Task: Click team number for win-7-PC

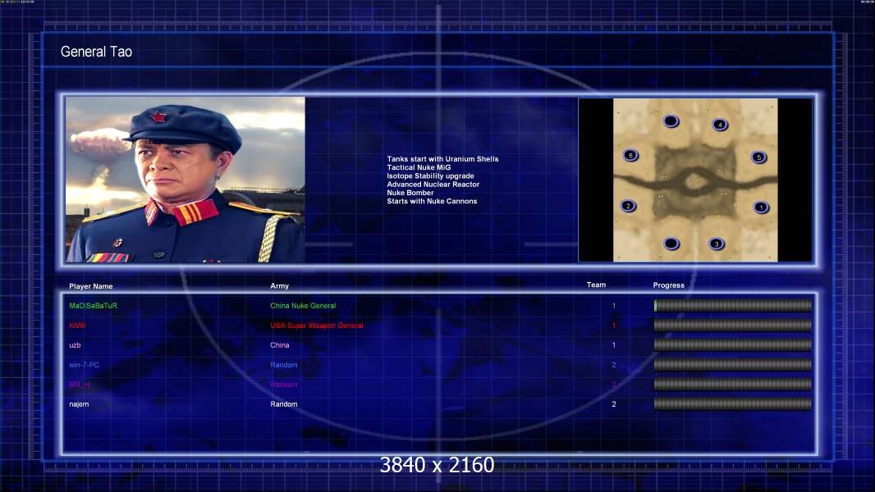Action: pos(614,365)
